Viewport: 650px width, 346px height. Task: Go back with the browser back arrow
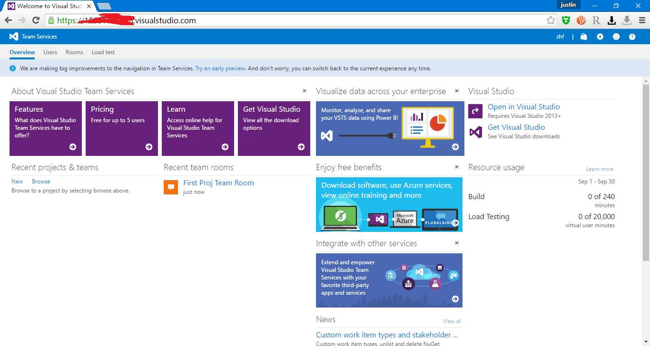[x=8, y=20]
